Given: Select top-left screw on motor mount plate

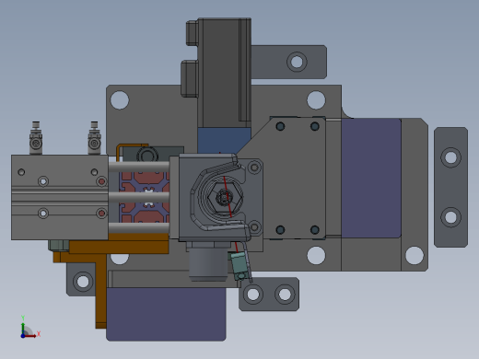Looking at the screenshot, I should (x=280, y=126).
